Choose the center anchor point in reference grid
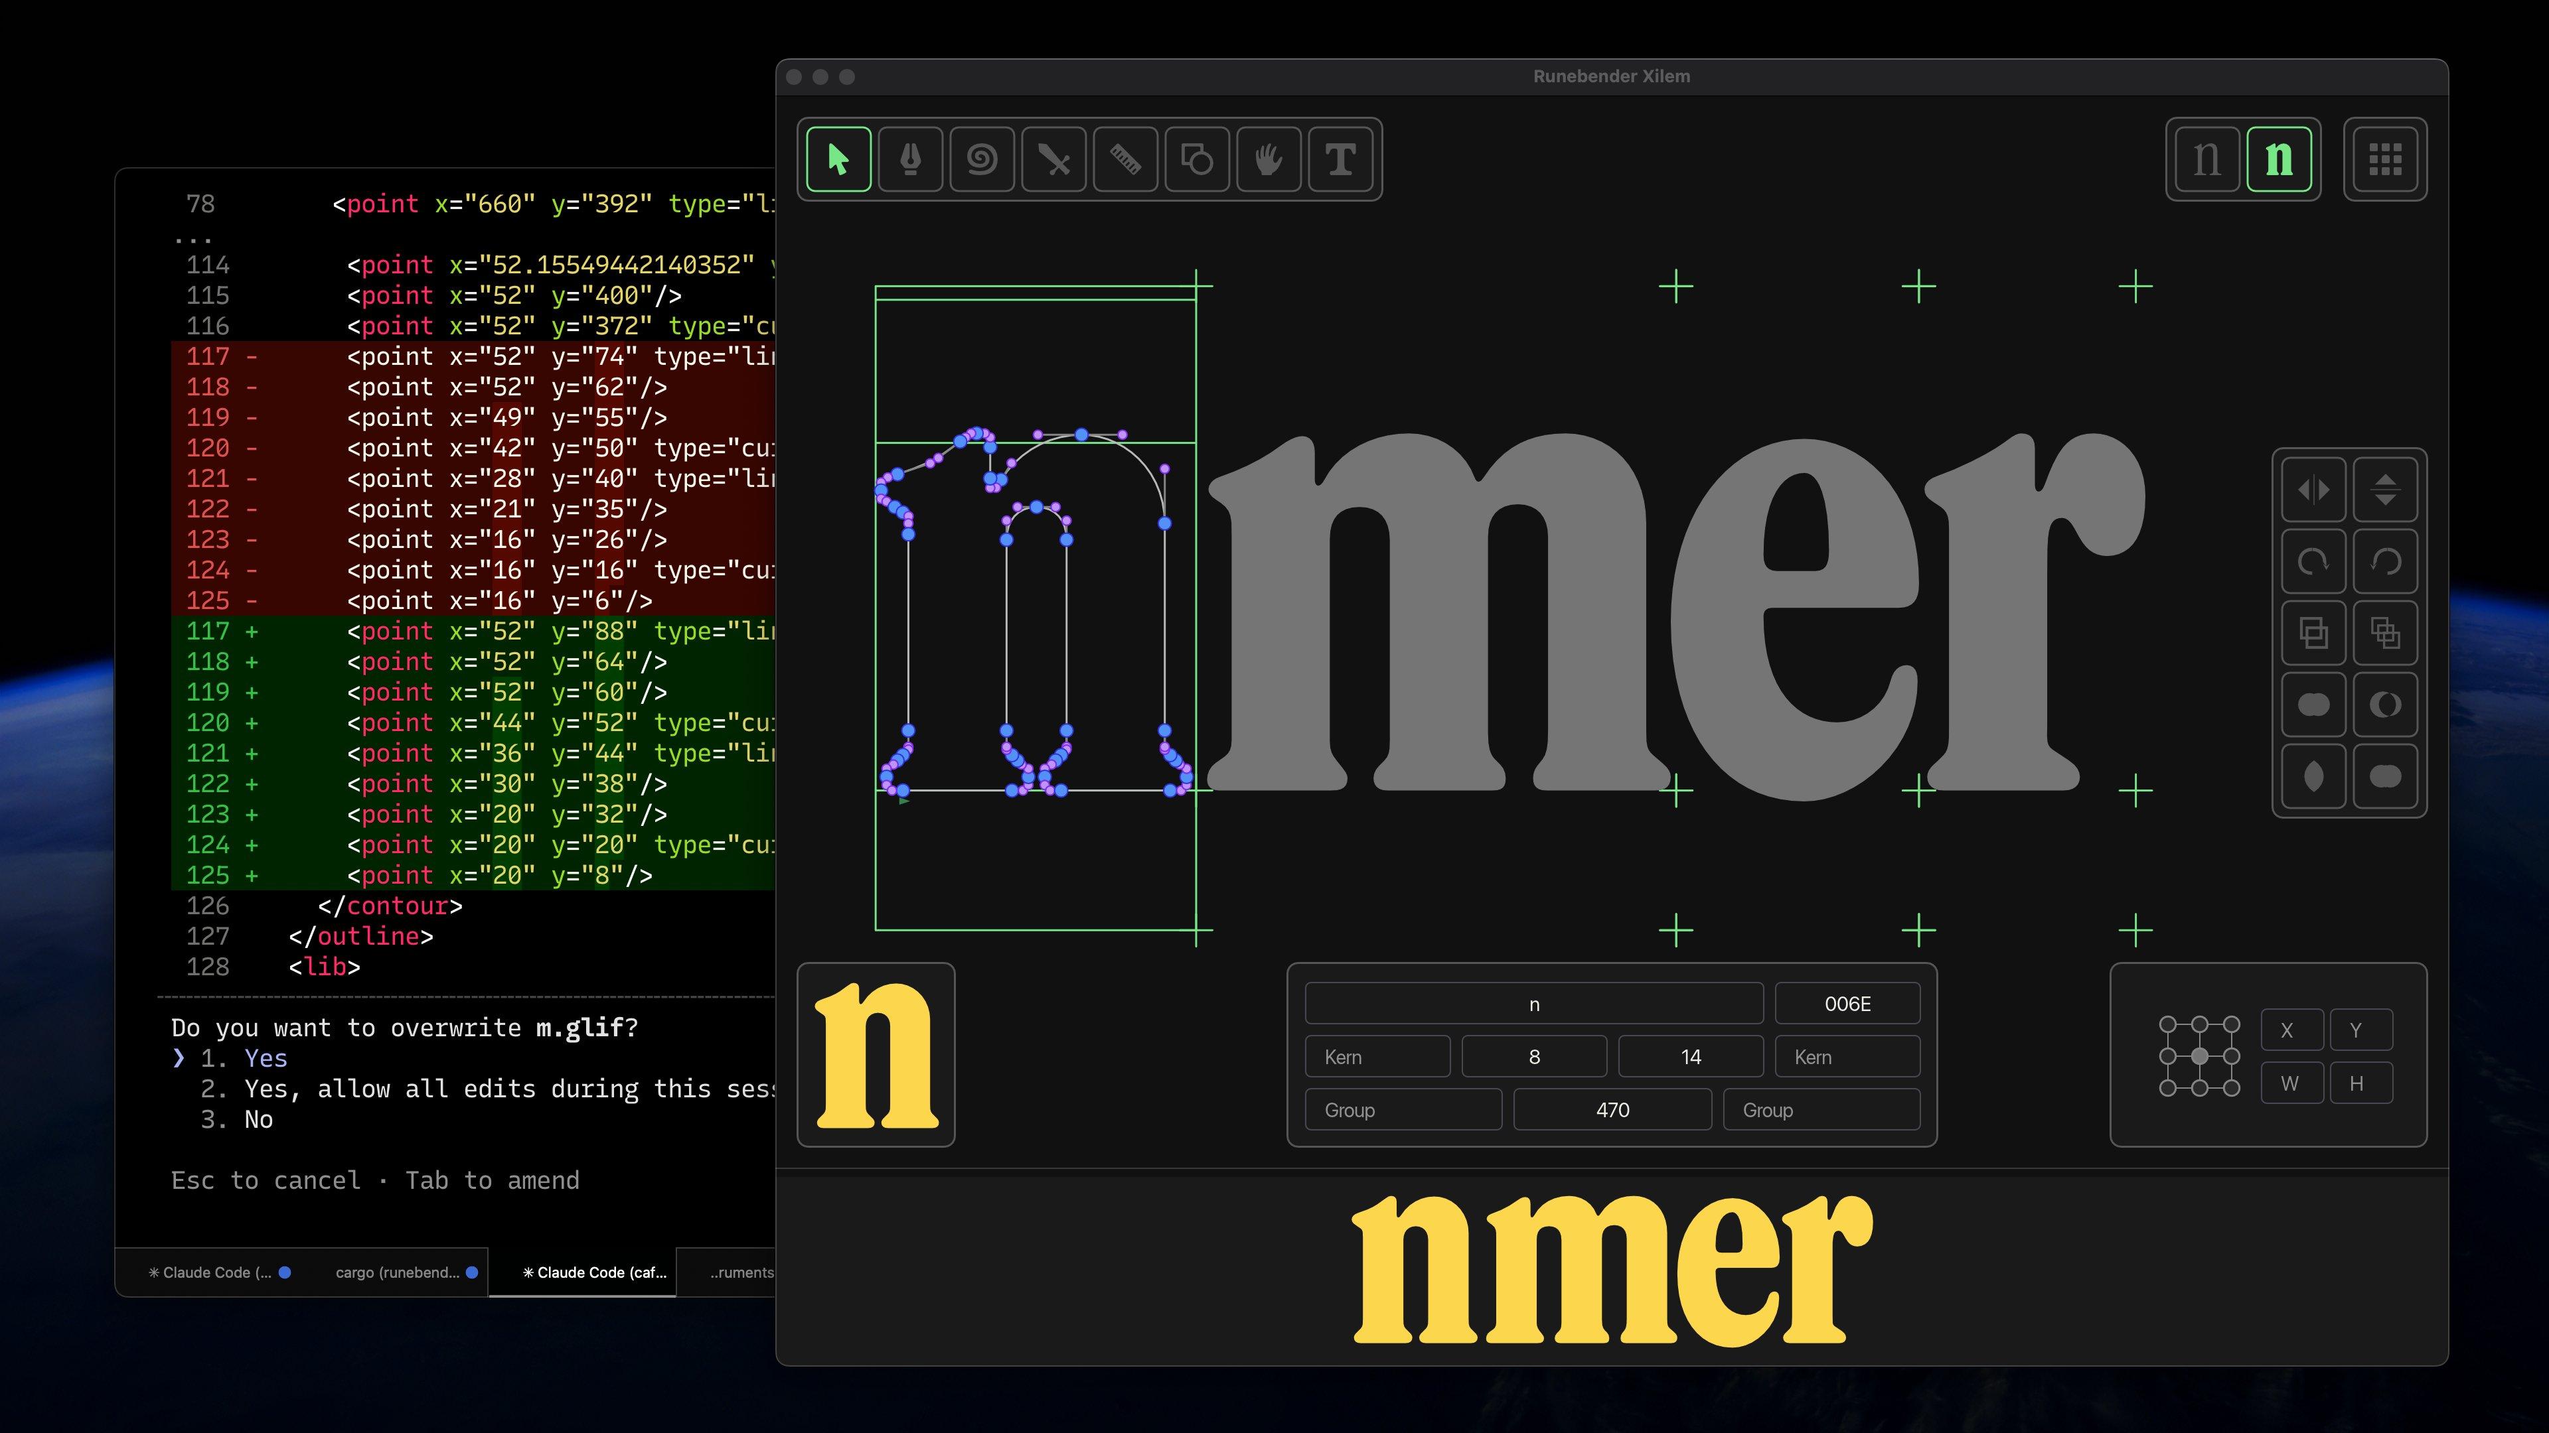 coord(2199,1056)
